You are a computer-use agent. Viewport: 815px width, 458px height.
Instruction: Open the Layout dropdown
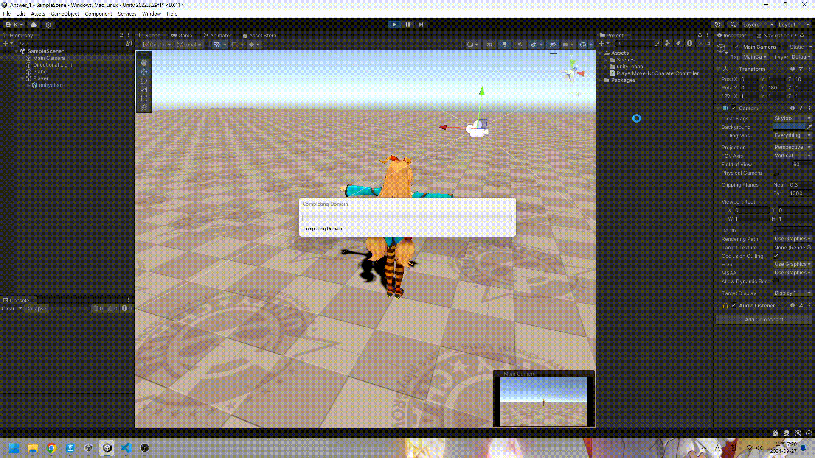pos(794,25)
